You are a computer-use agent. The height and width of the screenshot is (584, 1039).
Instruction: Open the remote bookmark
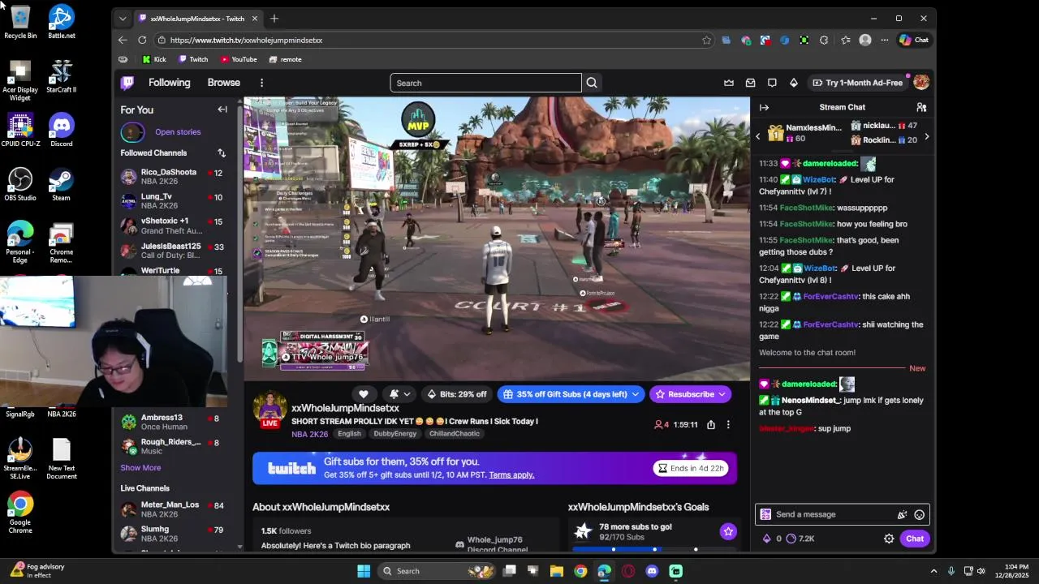(285, 59)
